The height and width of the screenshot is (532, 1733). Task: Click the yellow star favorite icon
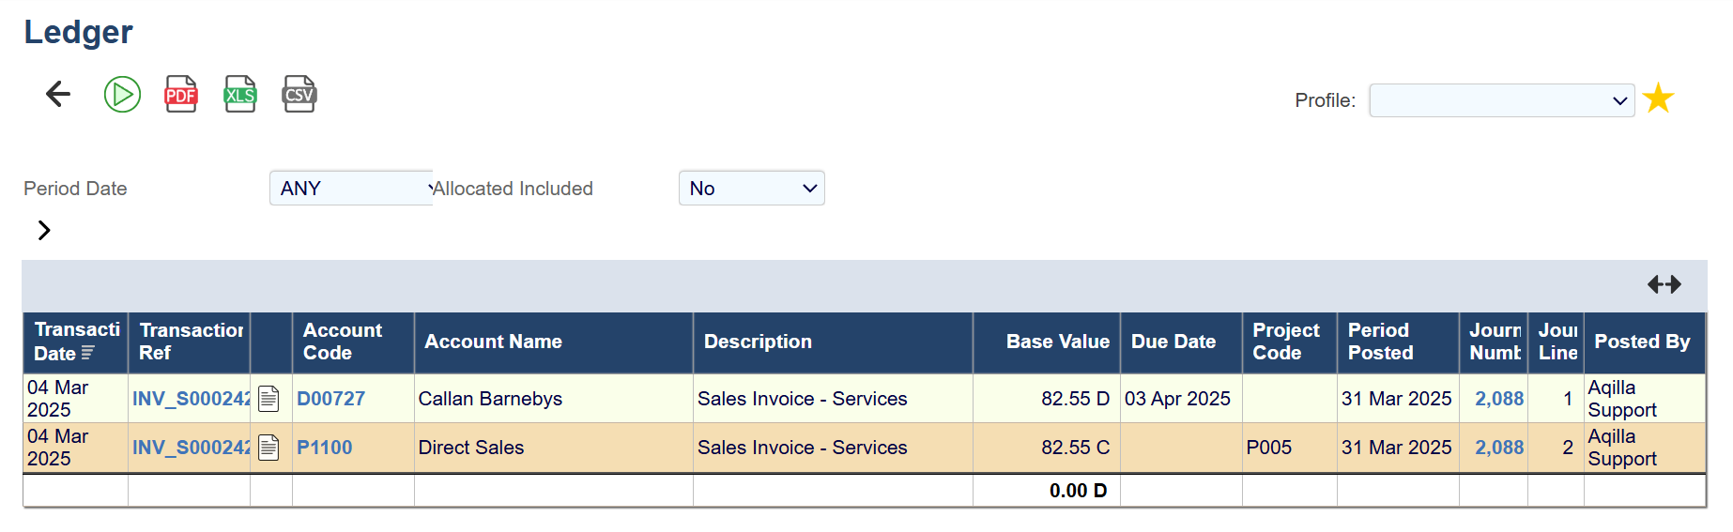[1659, 99]
